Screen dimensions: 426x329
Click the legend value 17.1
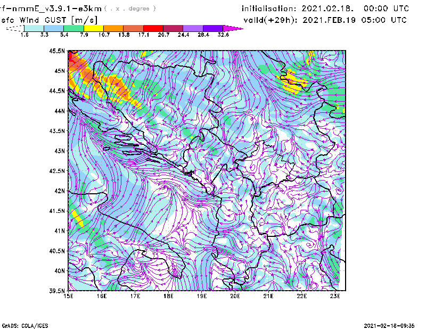(x=144, y=35)
